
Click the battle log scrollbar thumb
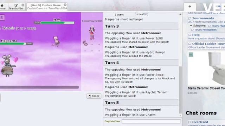coord(180,90)
